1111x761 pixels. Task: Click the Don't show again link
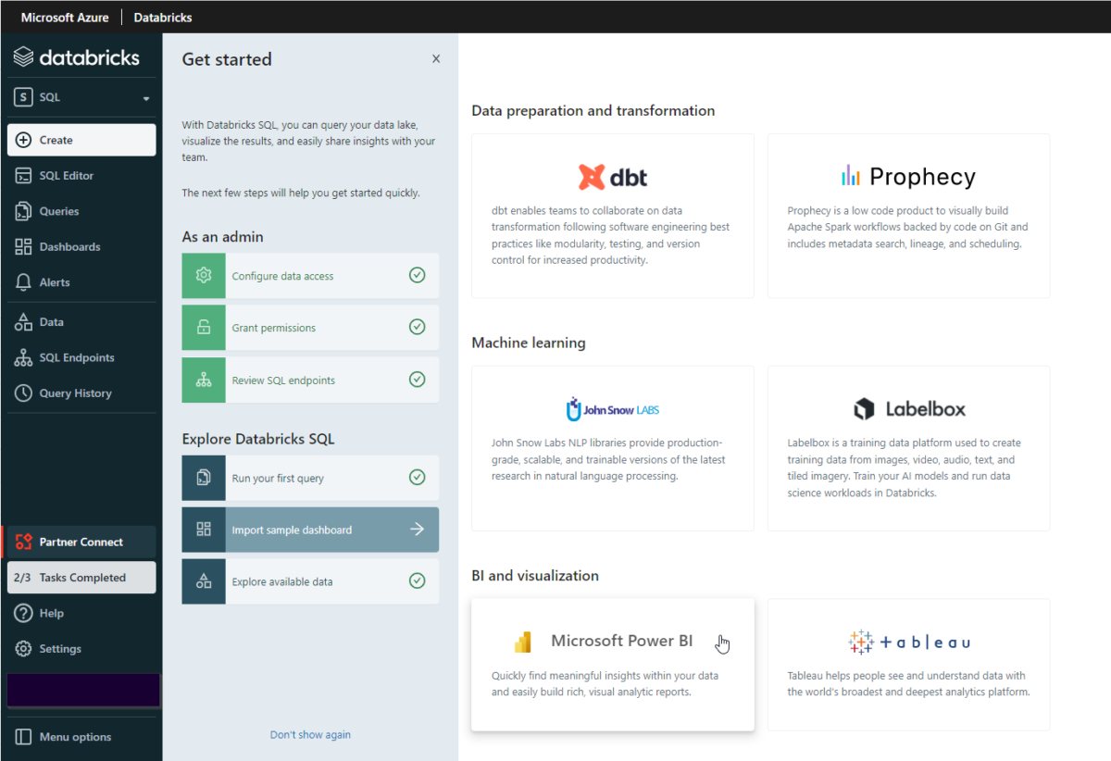point(310,734)
